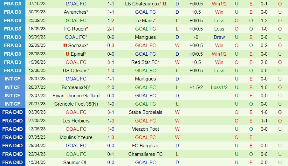Screen dimensions: 288x166
Task: Click the US Orleans team link
Action: coord(75,70)
